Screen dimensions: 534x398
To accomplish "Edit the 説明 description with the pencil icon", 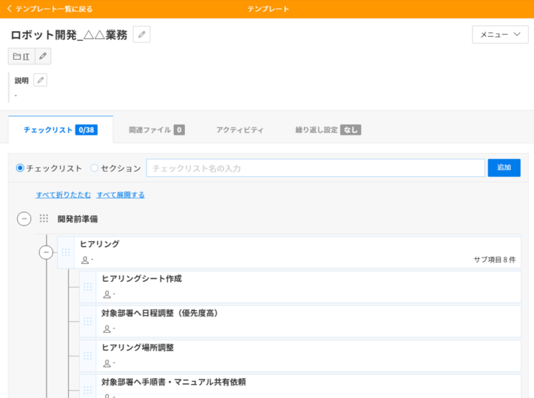I will [40, 80].
